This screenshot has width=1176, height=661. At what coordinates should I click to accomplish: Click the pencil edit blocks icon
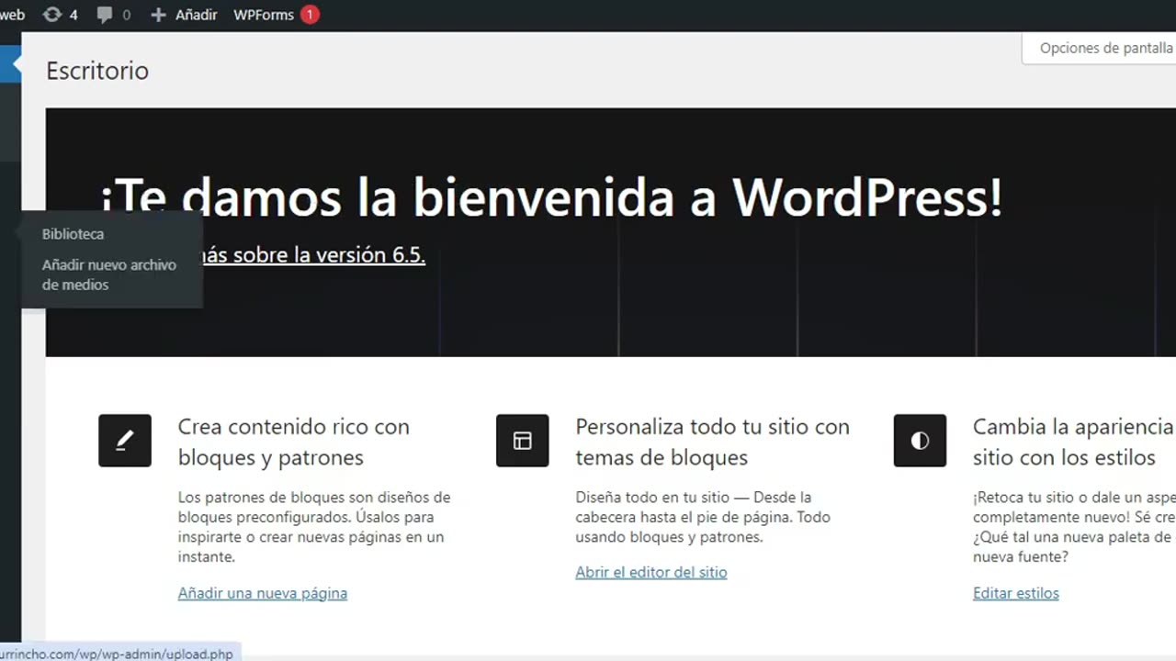pos(125,441)
